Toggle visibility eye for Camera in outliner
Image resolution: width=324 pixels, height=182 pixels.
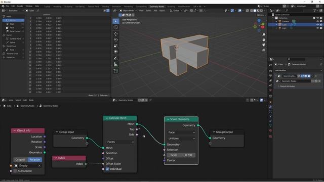click(x=317, y=21)
